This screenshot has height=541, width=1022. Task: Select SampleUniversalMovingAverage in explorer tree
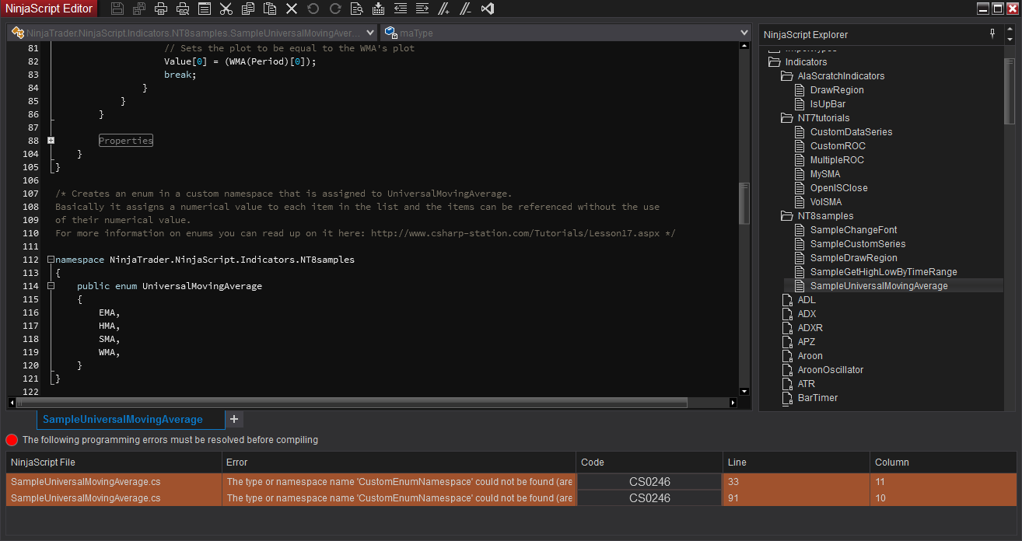coord(879,286)
